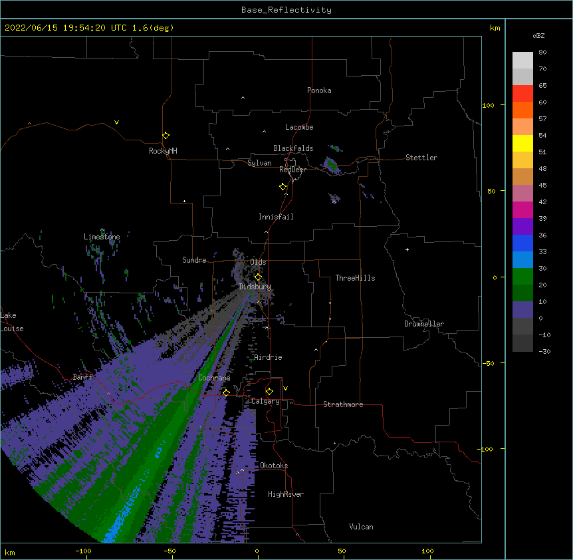The height and width of the screenshot is (560, 573).
Task: Click the yellow 51-54 dBZ legend swatch
Action: point(522,143)
